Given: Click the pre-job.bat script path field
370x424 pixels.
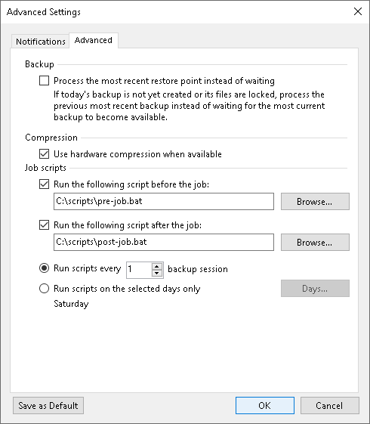Looking at the screenshot, I should click(x=164, y=201).
